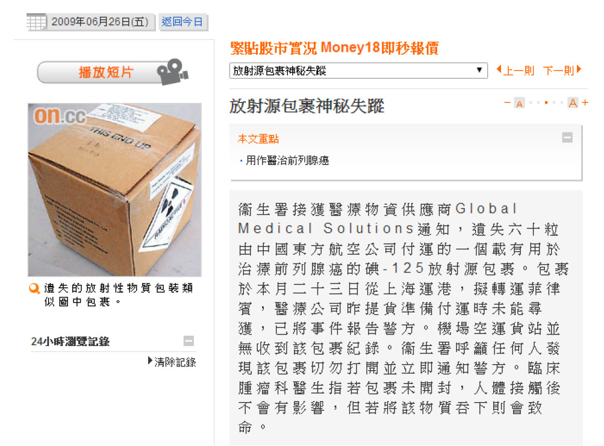
Task: Click the left arrow before 上一則
Action: (x=499, y=69)
